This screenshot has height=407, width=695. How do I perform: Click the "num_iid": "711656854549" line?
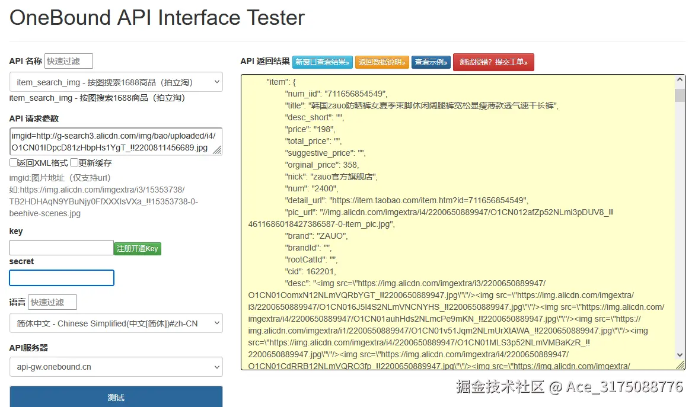(336, 94)
